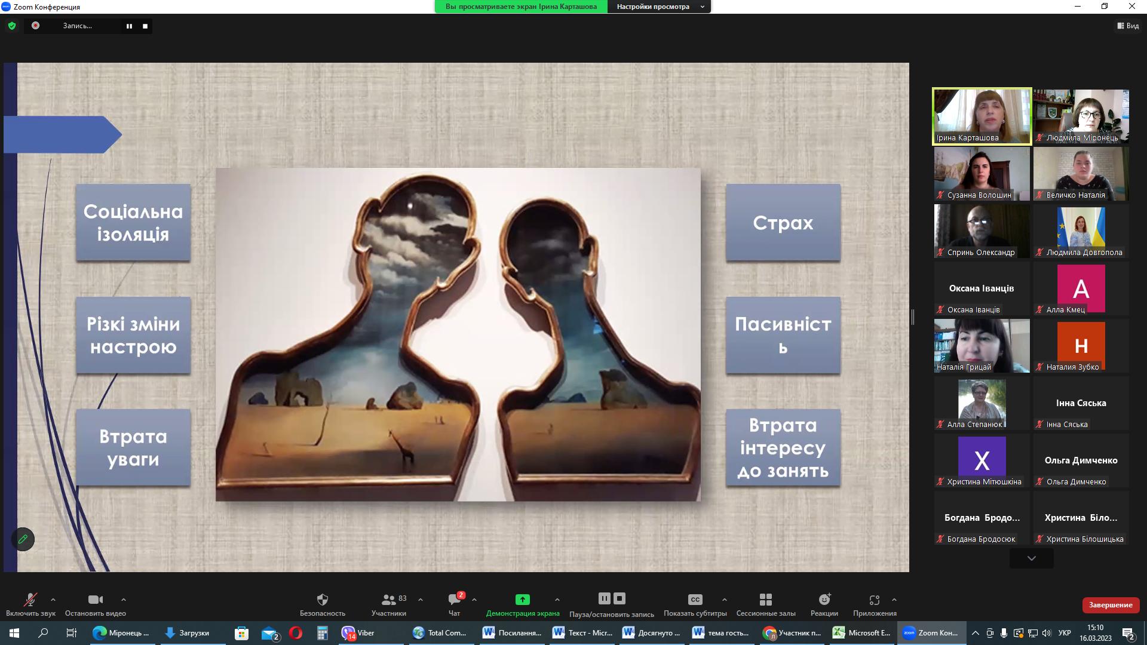
Task: Open the Security shield icon
Action: (x=322, y=600)
